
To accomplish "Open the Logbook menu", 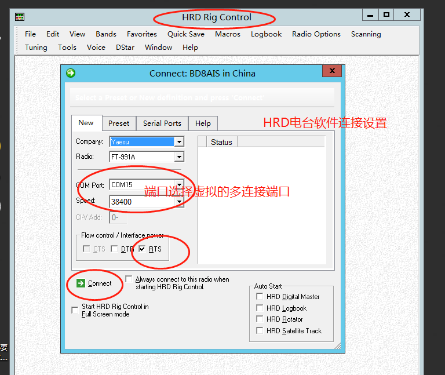I will click(266, 34).
